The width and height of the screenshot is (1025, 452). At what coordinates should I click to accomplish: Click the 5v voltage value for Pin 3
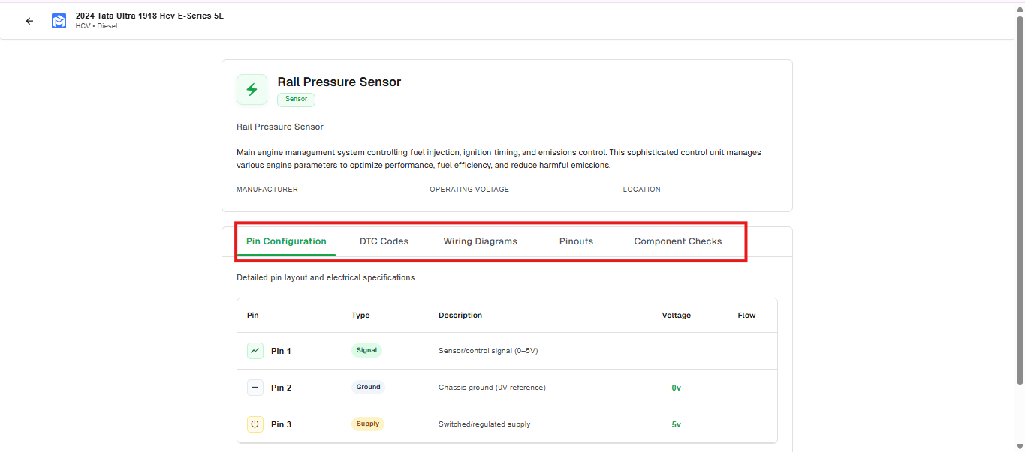coord(676,424)
